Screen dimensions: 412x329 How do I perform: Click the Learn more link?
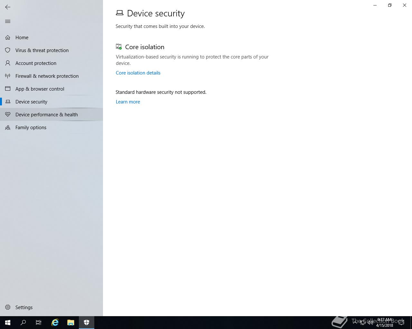pos(128,102)
